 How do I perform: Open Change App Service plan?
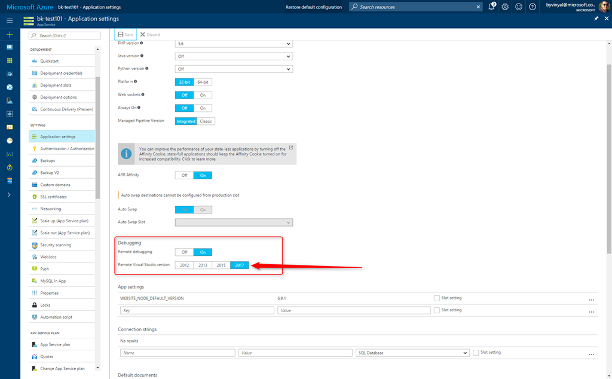tap(62, 368)
